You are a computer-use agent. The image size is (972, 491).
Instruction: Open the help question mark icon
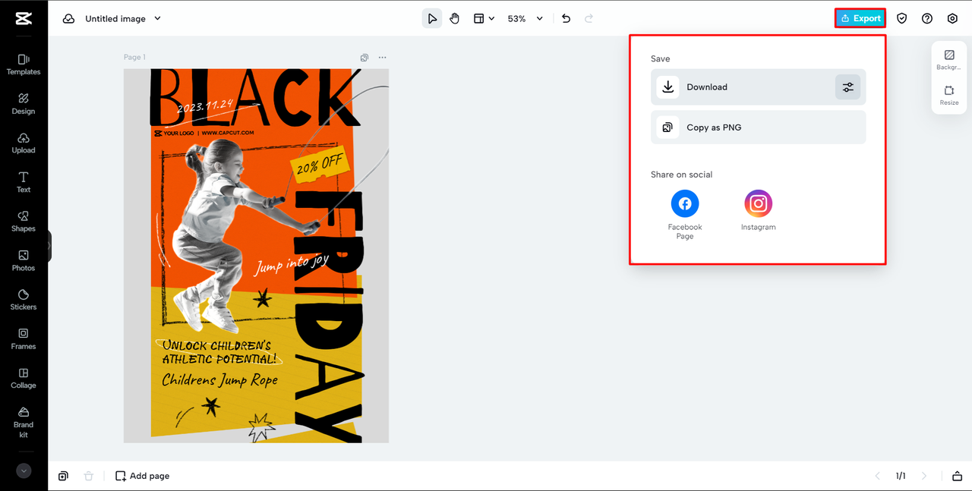click(x=927, y=18)
